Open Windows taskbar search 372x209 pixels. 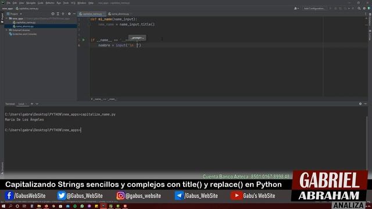click(x=10, y=206)
